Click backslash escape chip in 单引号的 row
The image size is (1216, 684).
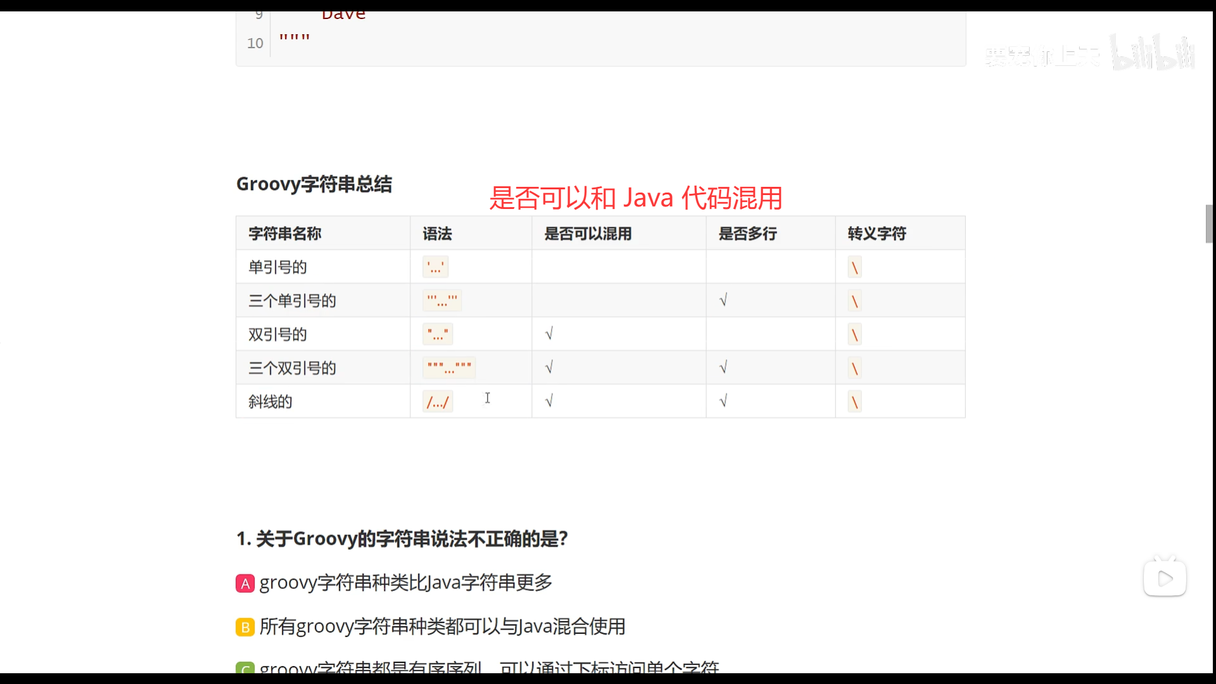pyautogui.click(x=854, y=267)
